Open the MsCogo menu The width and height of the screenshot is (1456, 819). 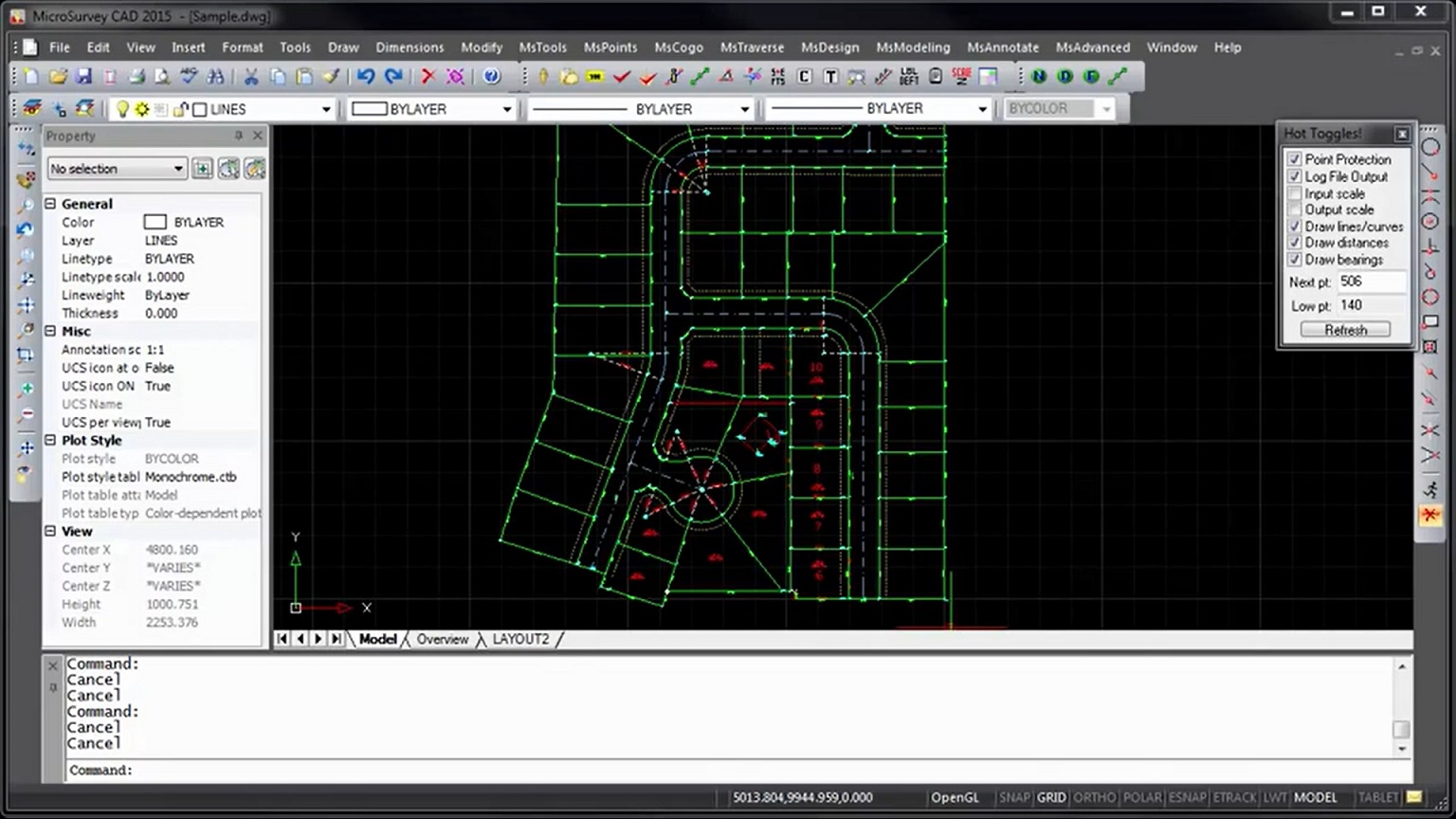pyautogui.click(x=679, y=46)
